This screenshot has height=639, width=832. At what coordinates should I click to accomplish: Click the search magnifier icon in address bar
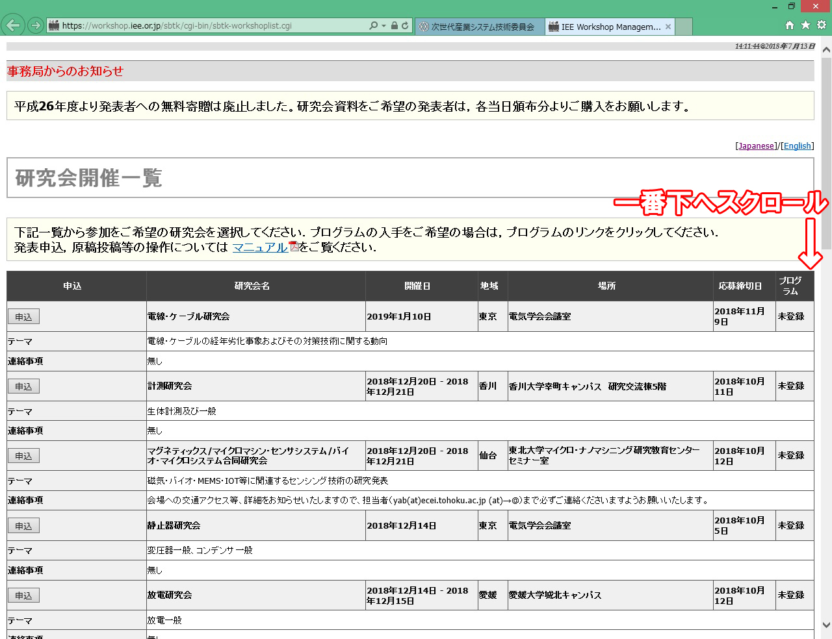tap(373, 25)
